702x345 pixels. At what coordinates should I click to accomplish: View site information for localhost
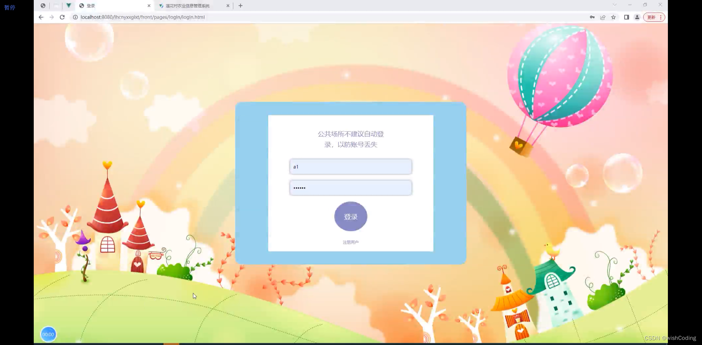tap(75, 17)
